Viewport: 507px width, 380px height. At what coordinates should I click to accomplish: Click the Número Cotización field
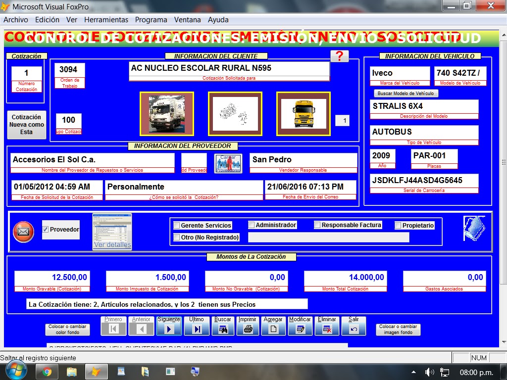point(27,73)
